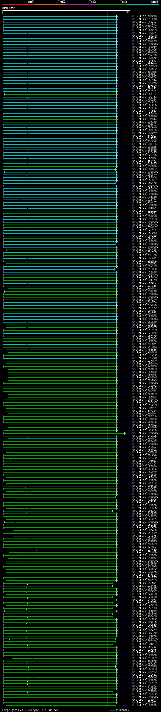Click cyan alignment bar for UniRef100_Q962T8
Screen dimensions: 161x712
pyautogui.click(x=61, y=358)
